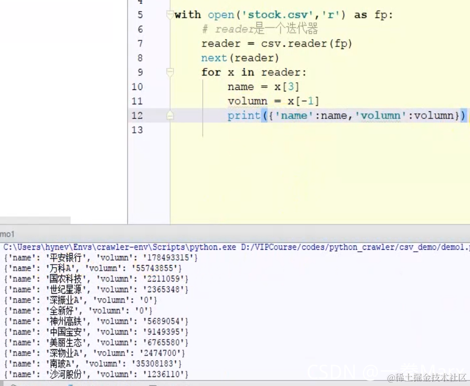Click line number 10 in gutter
Viewport: 470px width, 386px height.
pos(137,87)
